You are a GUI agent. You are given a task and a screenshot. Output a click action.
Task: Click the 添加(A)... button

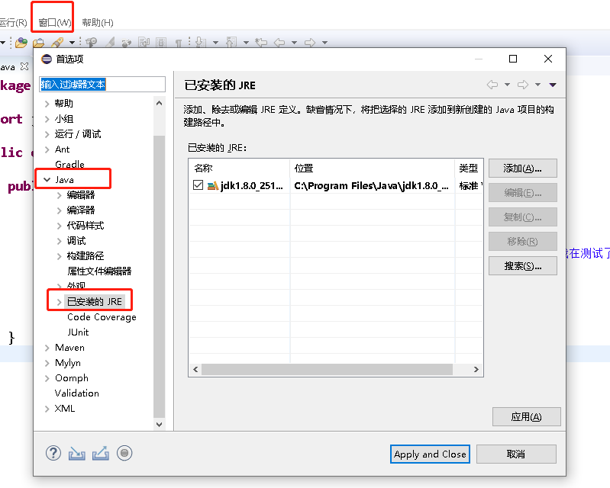[x=522, y=169]
